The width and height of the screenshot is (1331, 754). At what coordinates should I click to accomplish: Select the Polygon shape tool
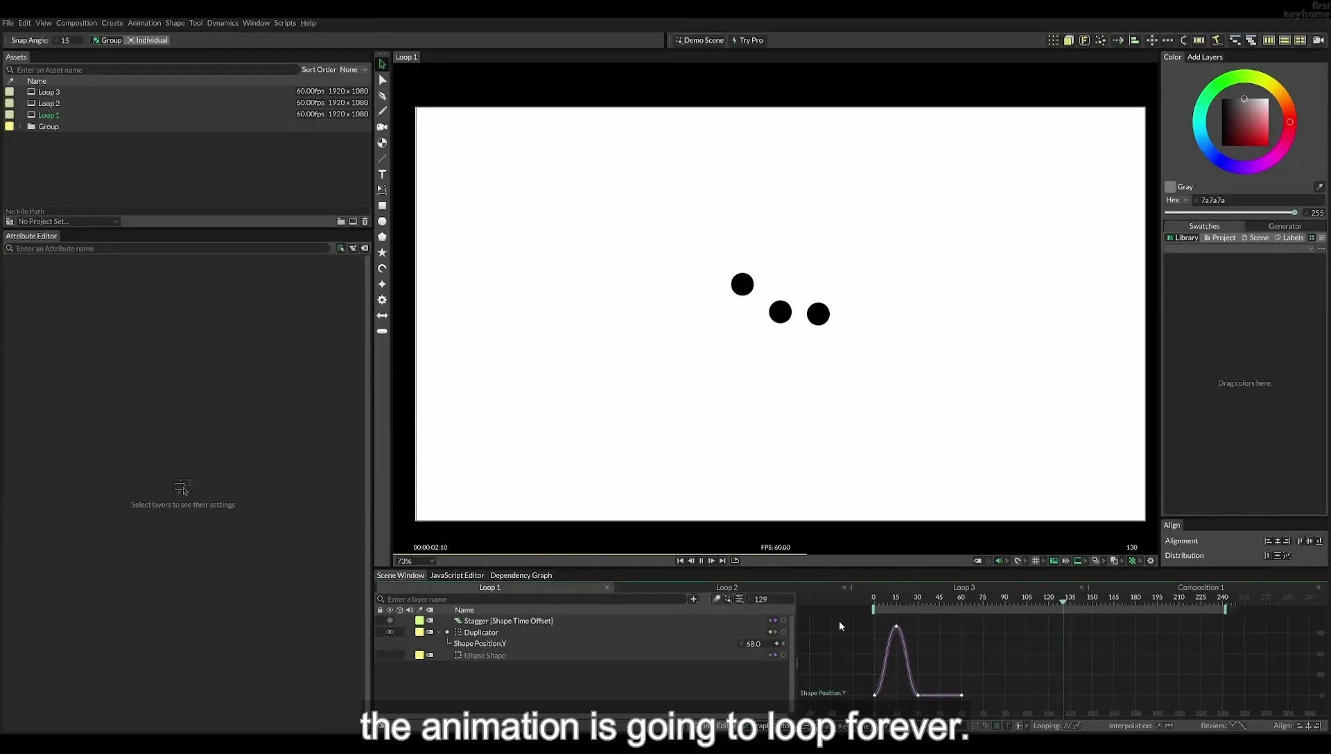382,237
